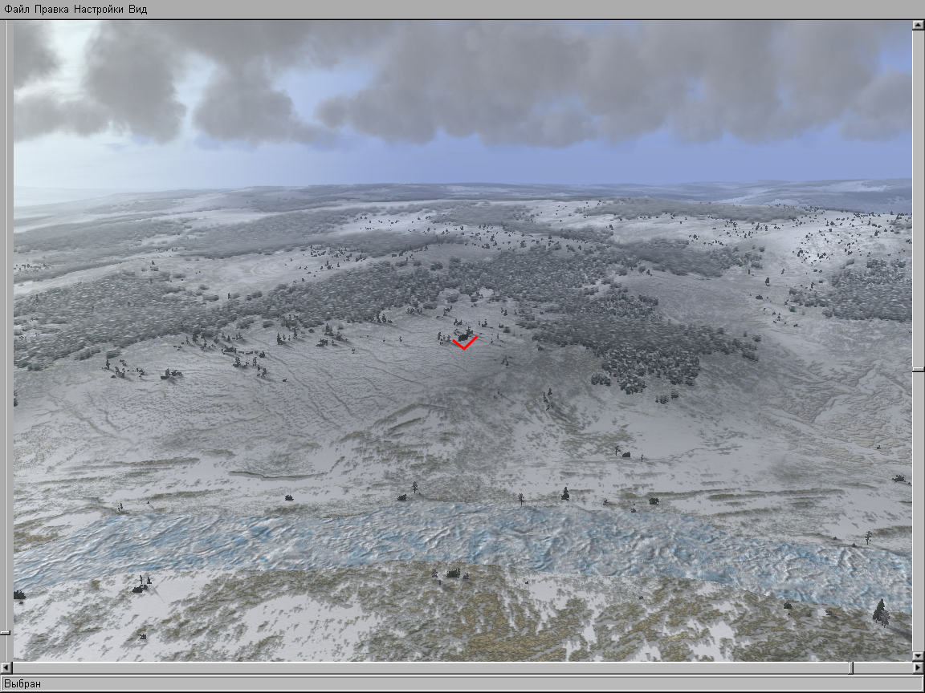
Task: Click the vertical scrollbar thumb marker
Action: 918,370
